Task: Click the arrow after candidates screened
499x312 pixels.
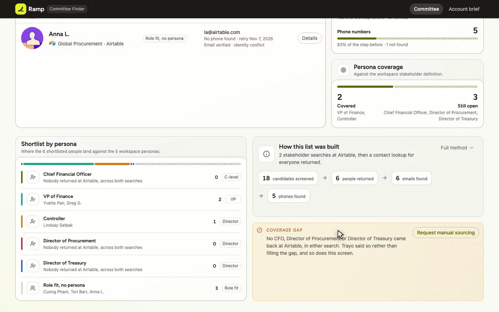Action: coord(325,178)
